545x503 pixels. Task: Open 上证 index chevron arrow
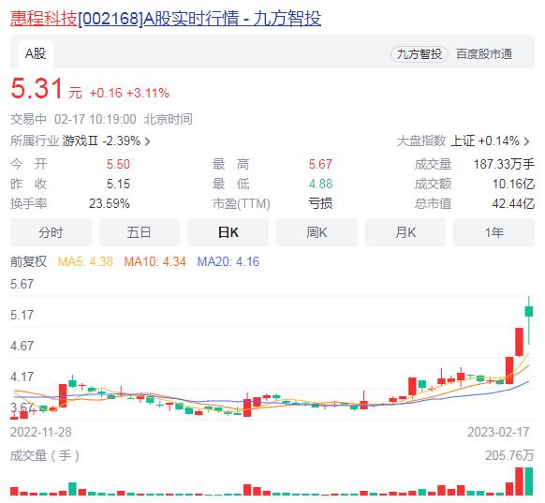click(526, 141)
